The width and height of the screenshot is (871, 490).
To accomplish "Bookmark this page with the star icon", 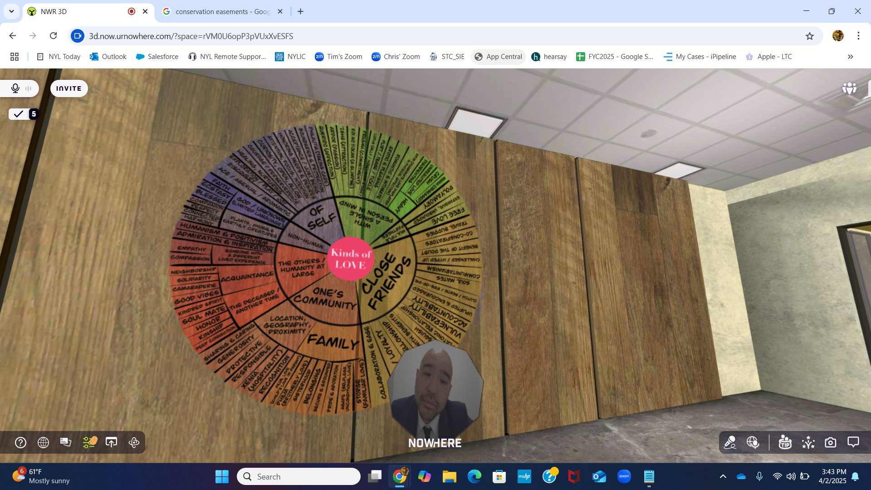I will pyautogui.click(x=810, y=36).
